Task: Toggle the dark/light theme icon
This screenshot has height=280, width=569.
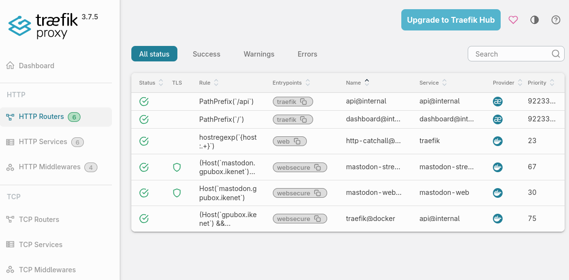Action: 534,20
